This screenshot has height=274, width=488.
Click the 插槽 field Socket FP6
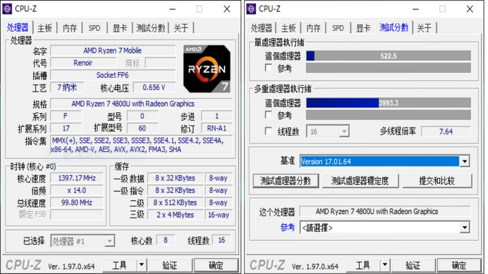pos(113,75)
